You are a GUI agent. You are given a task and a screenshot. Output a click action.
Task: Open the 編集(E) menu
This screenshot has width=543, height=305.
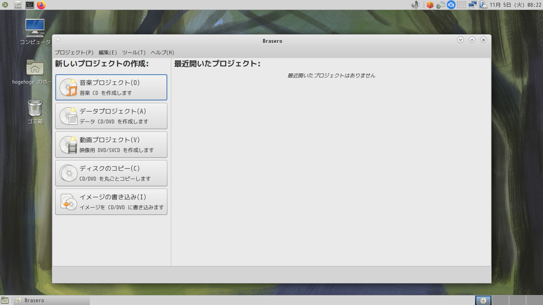(108, 52)
